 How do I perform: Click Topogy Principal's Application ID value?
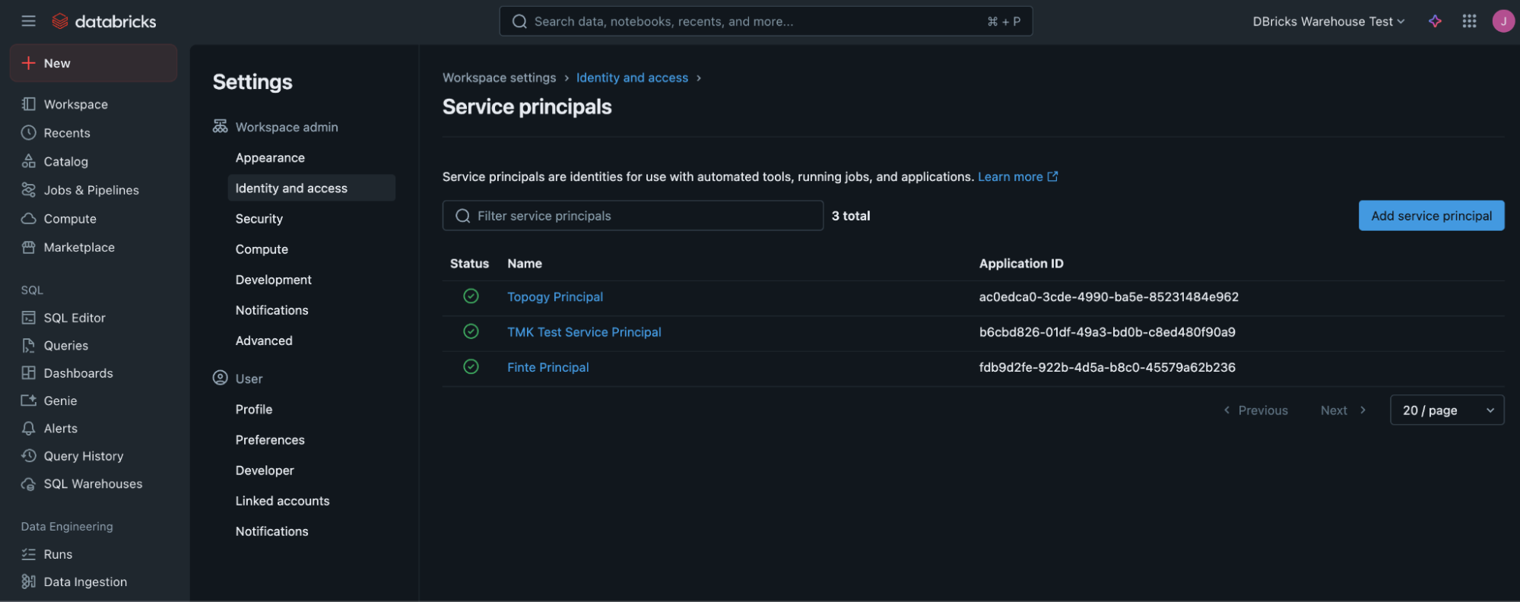1109,296
